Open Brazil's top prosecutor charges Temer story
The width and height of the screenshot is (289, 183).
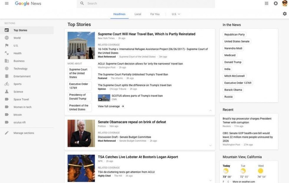coord(247,120)
